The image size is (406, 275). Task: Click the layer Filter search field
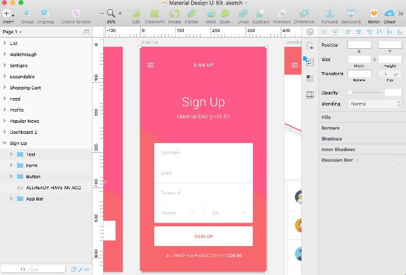pos(33,269)
